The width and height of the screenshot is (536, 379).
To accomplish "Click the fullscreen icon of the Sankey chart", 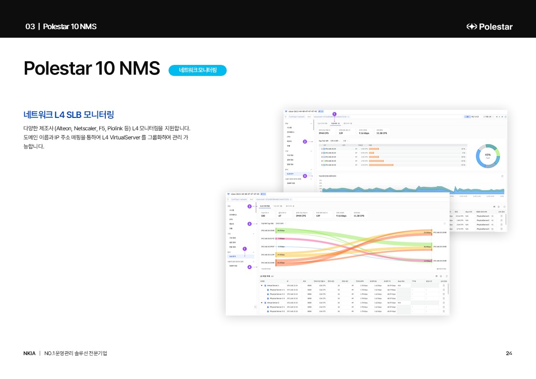I will (445, 223).
